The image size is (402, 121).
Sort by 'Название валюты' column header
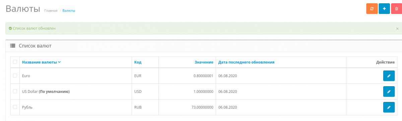41,62
